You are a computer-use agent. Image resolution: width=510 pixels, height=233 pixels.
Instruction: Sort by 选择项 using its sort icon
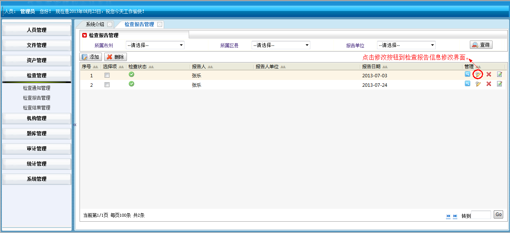(x=121, y=67)
